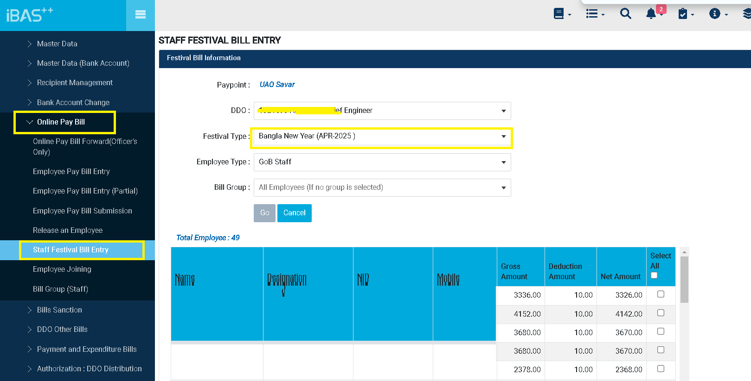Image resolution: width=751 pixels, height=381 pixels.
Task: Open Employee Pay Bill Submission menu item
Action: point(82,211)
